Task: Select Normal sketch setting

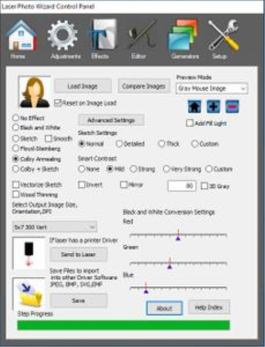Action: pos(82,144)
